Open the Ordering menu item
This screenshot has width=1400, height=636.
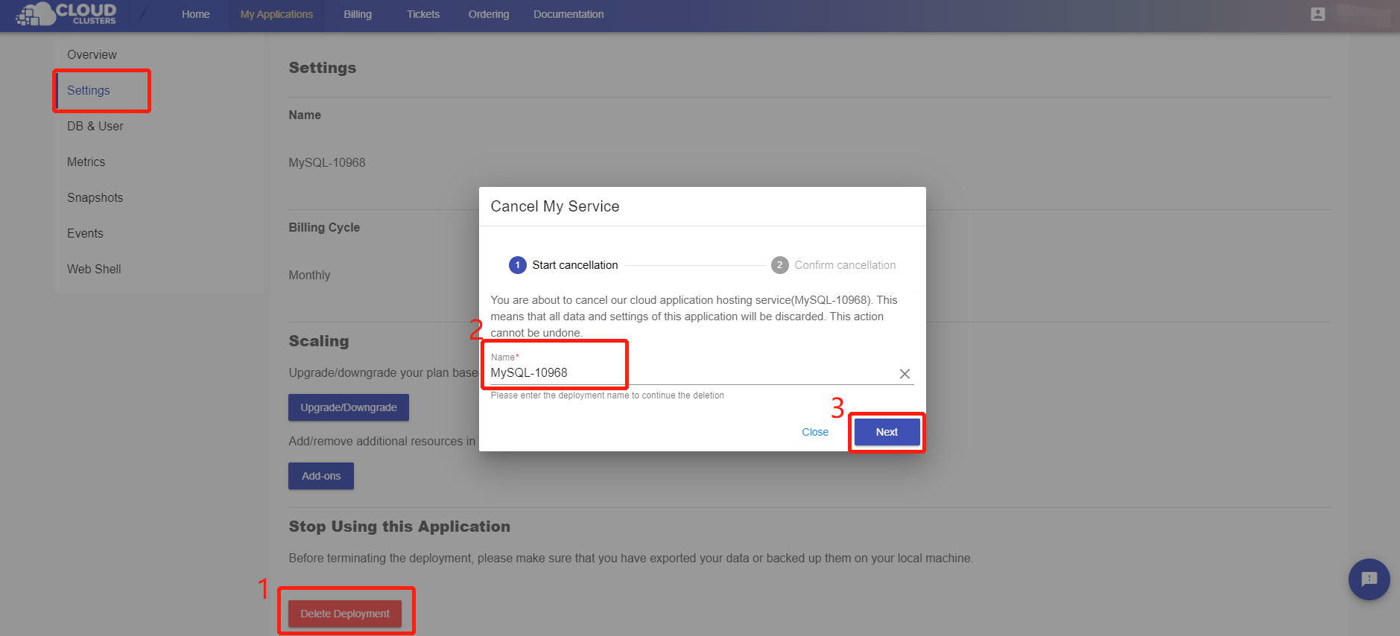click(x=489, y=14)
